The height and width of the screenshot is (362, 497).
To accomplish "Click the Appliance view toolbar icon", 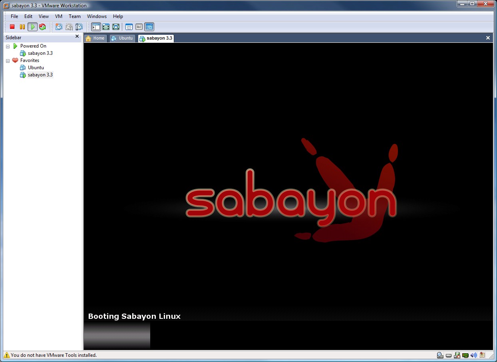I will (139, 27).
